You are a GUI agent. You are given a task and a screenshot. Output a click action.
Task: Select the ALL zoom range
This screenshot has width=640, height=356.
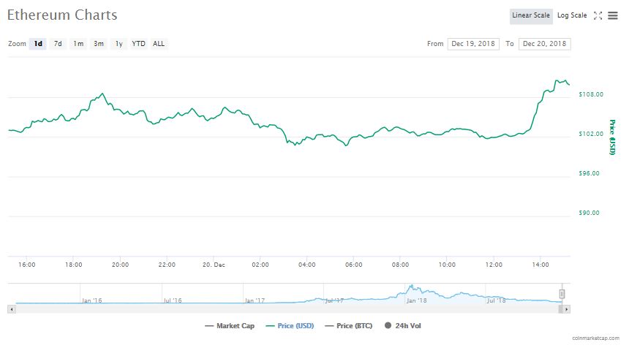coord(159,44)
